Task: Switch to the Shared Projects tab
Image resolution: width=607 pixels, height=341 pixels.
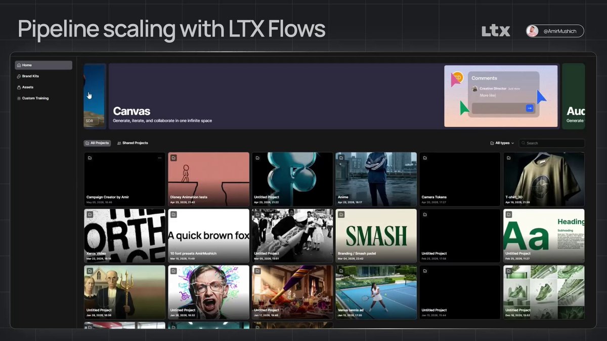Action: [133, 143]
